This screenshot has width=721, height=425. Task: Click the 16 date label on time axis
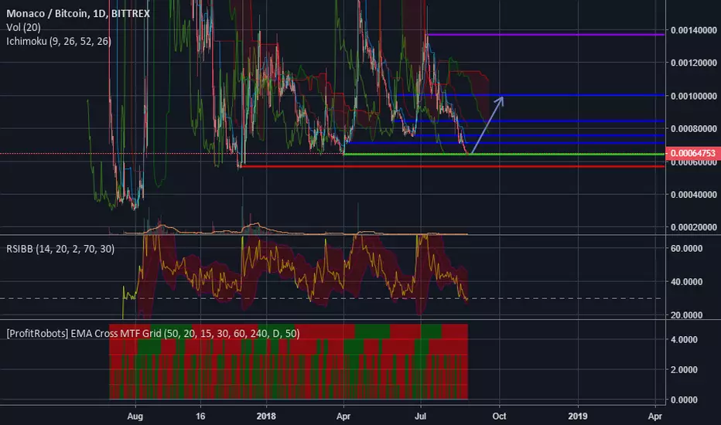[x=200, y=416]
